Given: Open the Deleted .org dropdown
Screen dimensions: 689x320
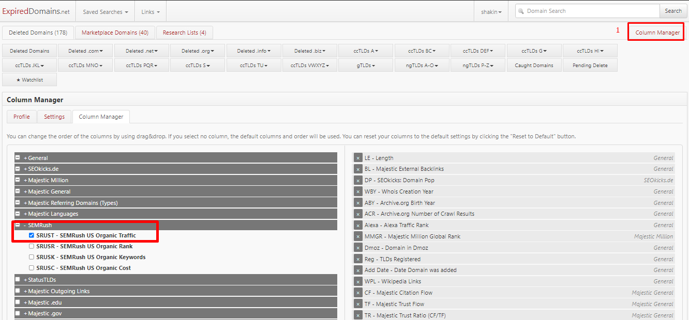Looking at the screenshot, I should (197, 51).
